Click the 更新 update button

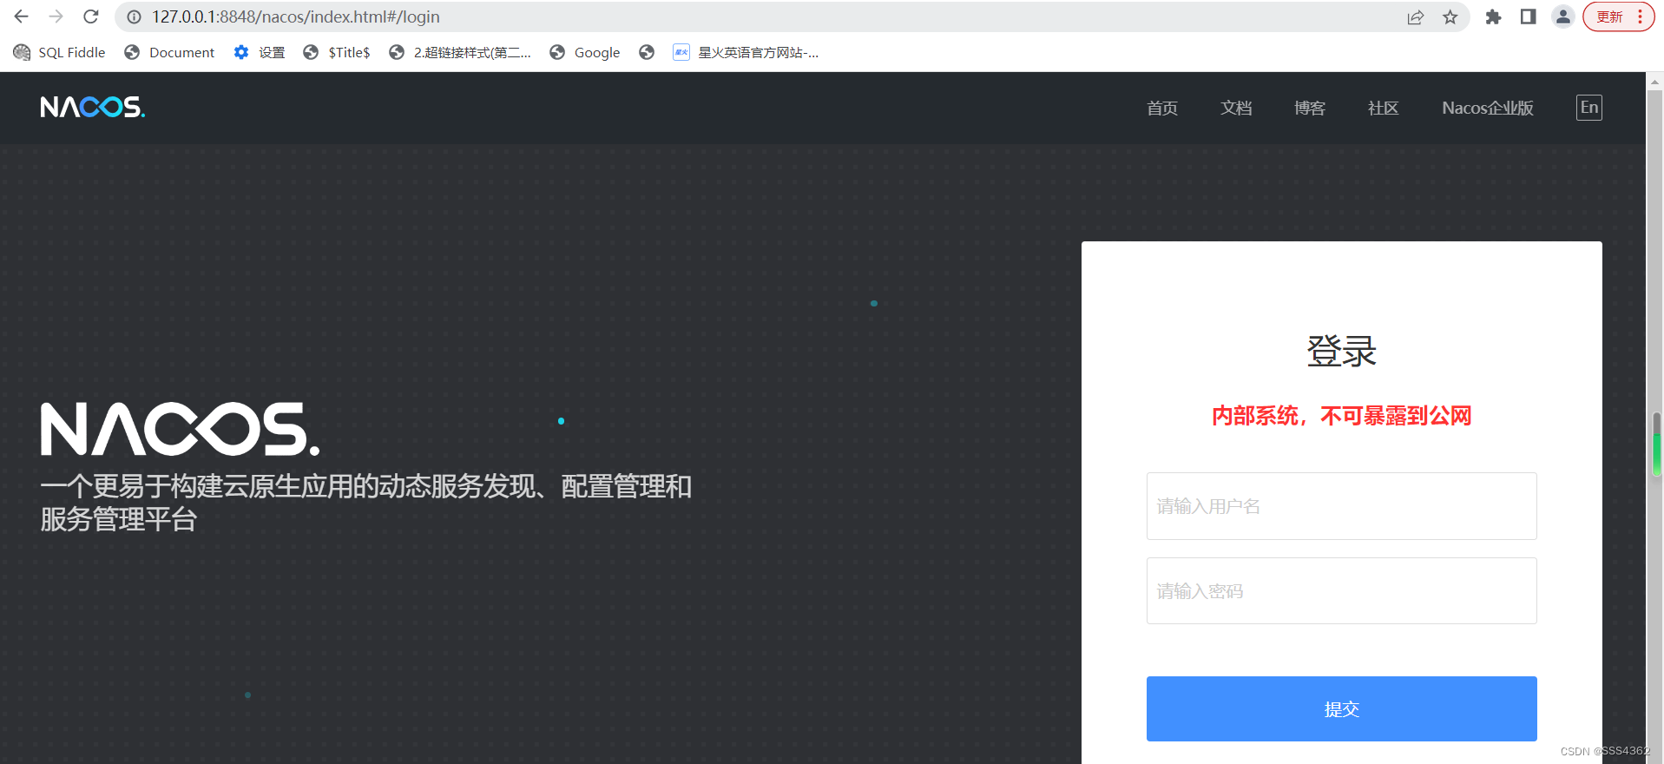(1609, 16)
